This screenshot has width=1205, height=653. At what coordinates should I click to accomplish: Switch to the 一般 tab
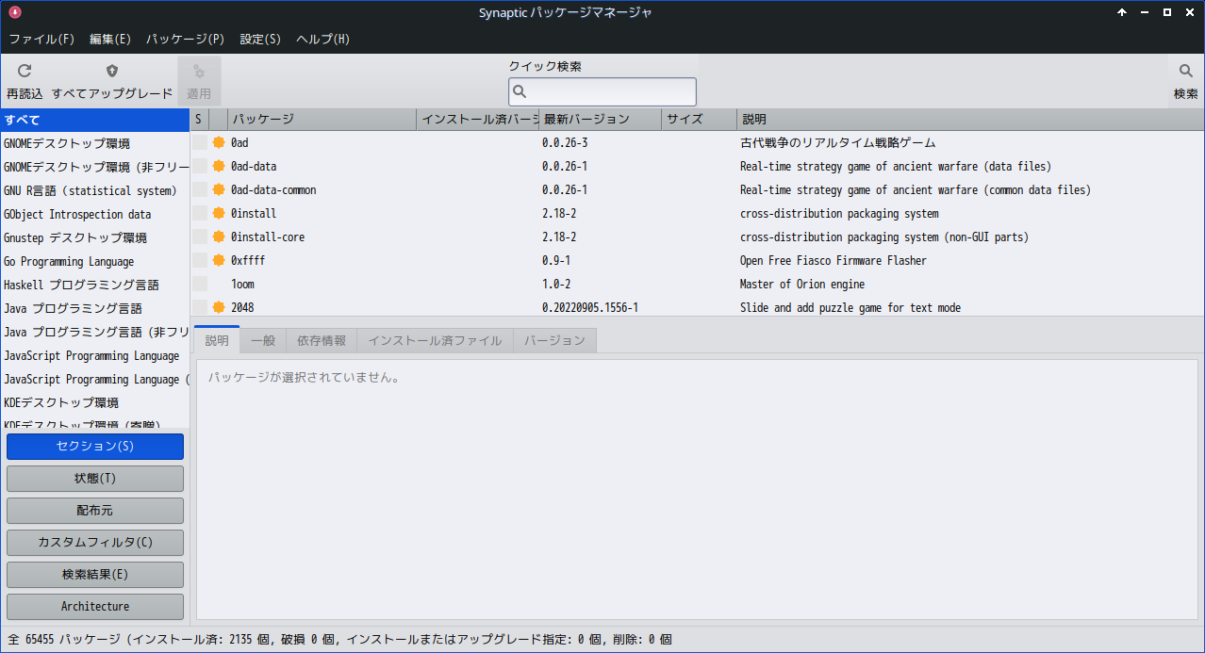263,340
